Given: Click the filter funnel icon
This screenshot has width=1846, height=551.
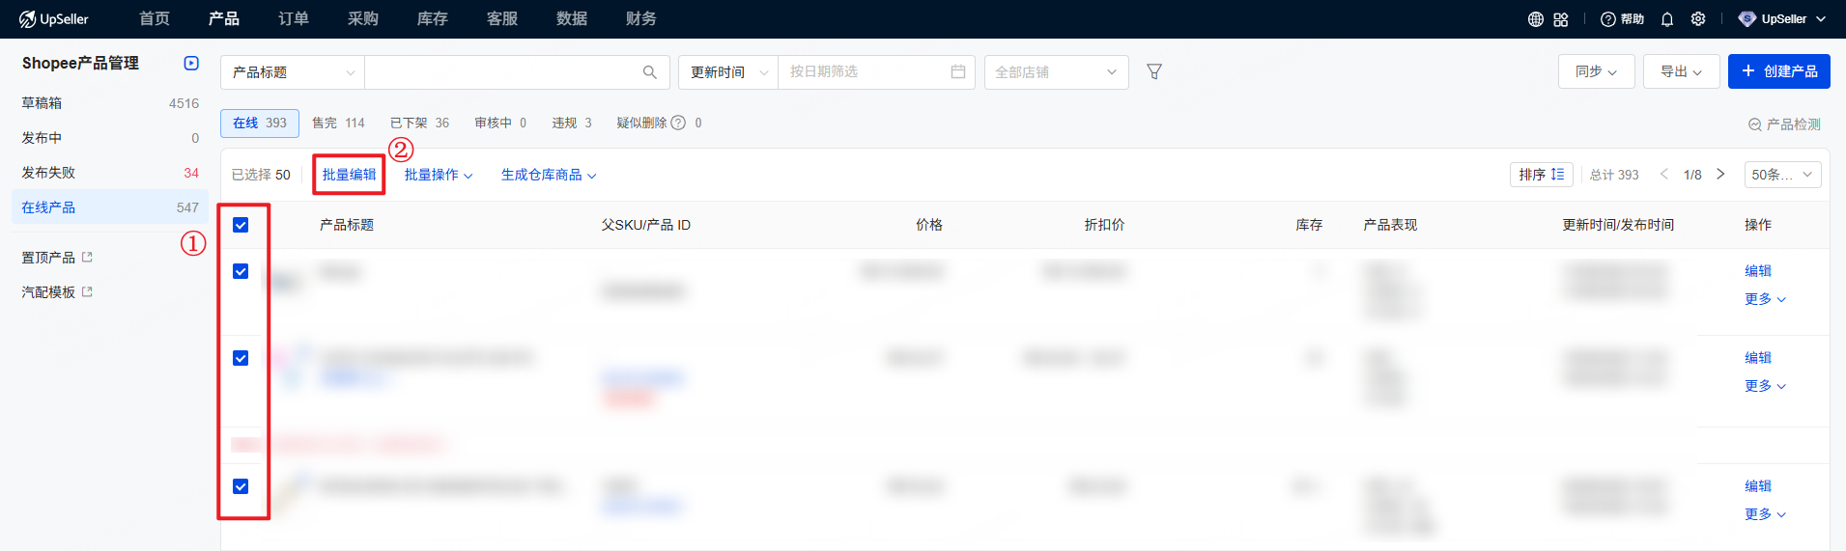Looking at the screenshot, I should (x=1153, y=71).
